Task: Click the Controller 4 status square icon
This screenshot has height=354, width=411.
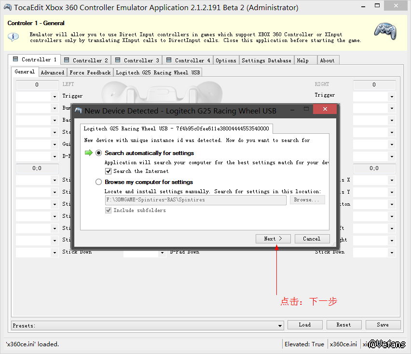Action: [169, 60]
